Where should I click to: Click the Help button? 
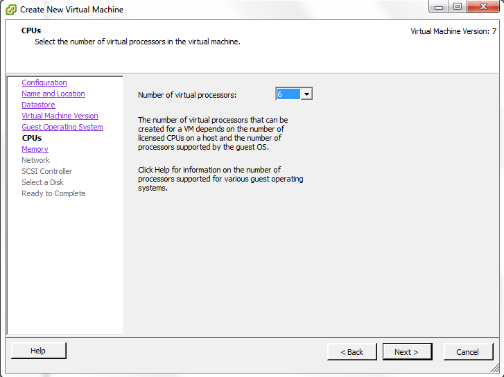[39, 351]
